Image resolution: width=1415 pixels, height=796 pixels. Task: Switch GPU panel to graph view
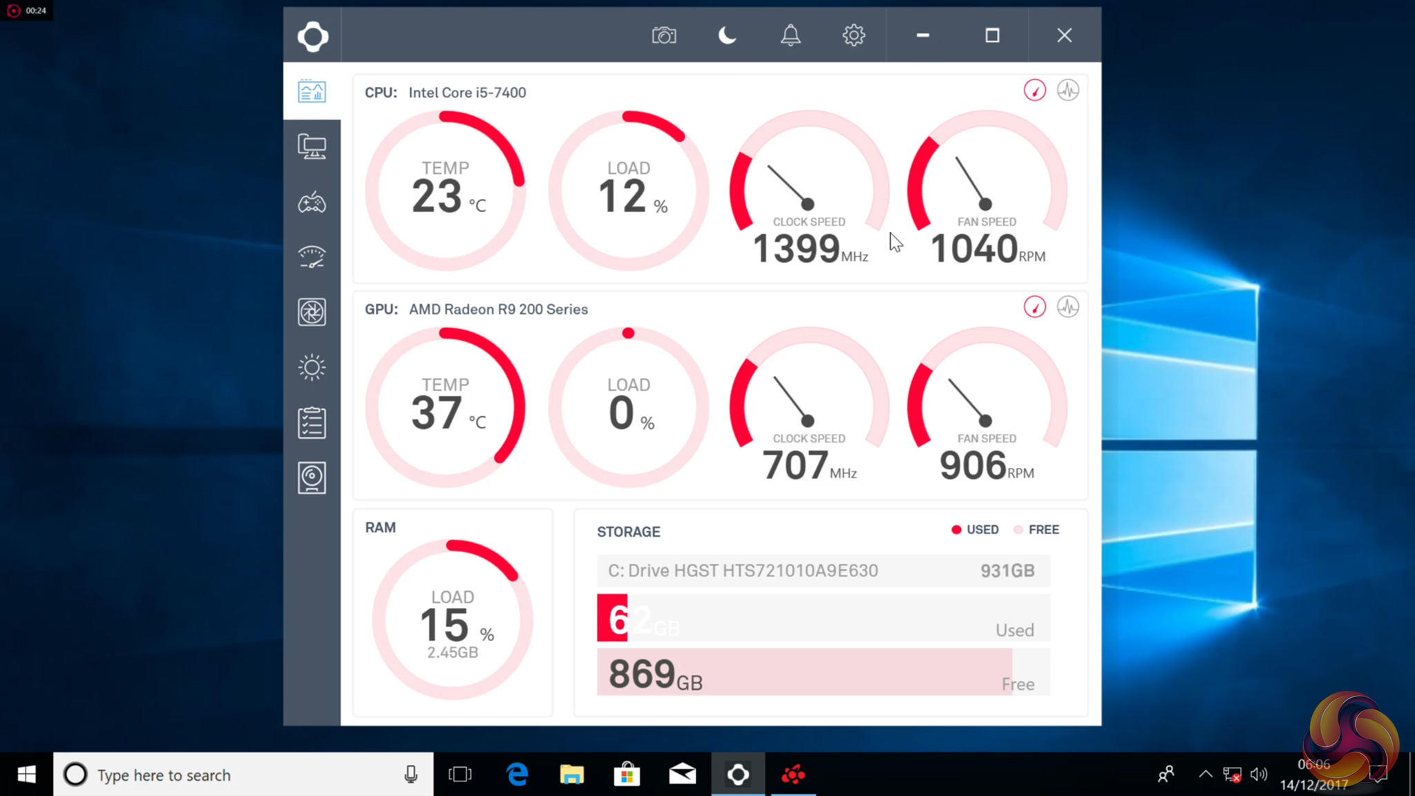pos(1067,307)
